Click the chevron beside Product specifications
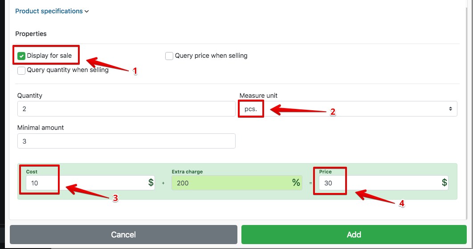 (87, 12)
